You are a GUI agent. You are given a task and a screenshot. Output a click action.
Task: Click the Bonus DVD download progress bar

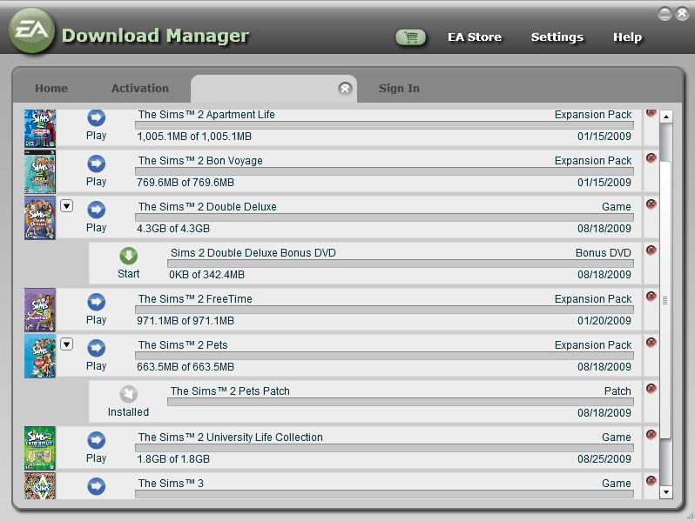[x=401, y=264]
